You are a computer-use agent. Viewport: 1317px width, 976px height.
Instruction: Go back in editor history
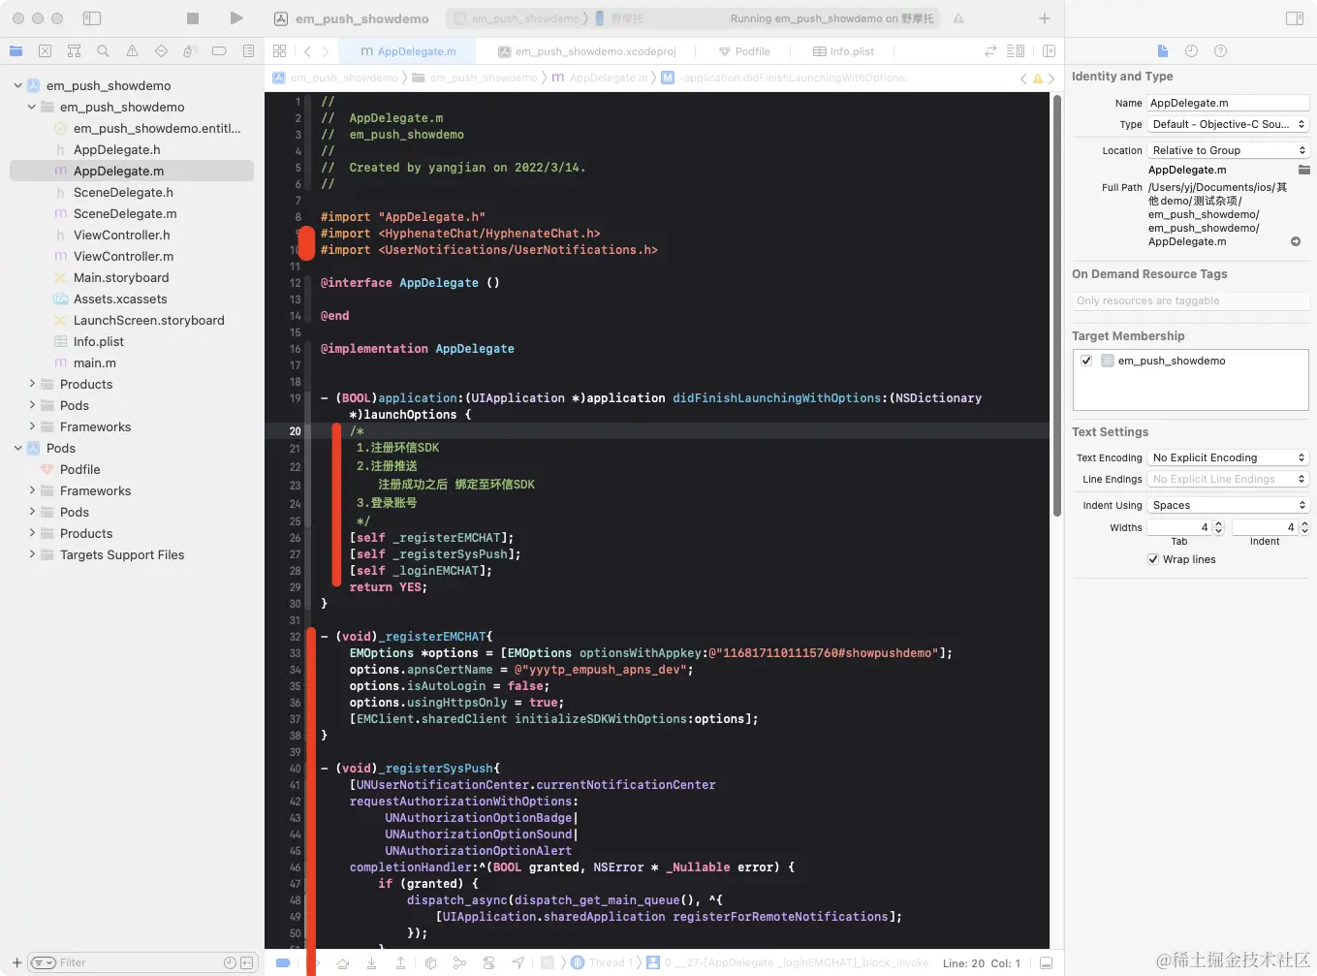tap(307, 51)
